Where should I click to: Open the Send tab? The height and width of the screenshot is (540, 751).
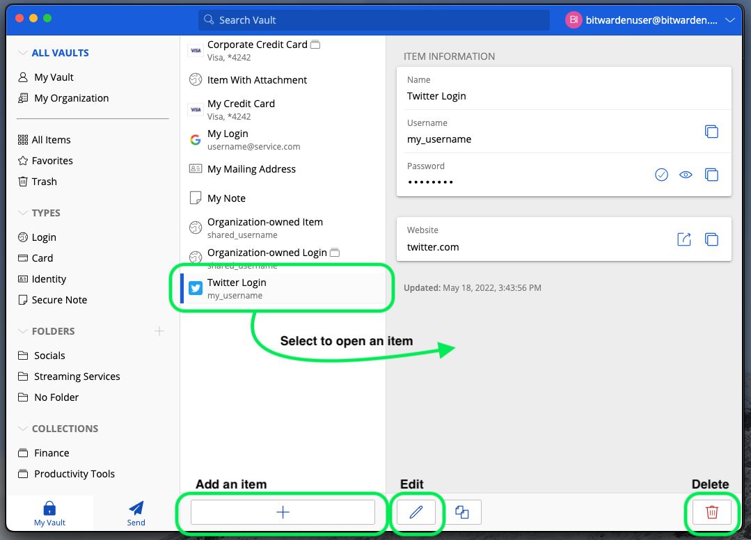pos(136,513)
